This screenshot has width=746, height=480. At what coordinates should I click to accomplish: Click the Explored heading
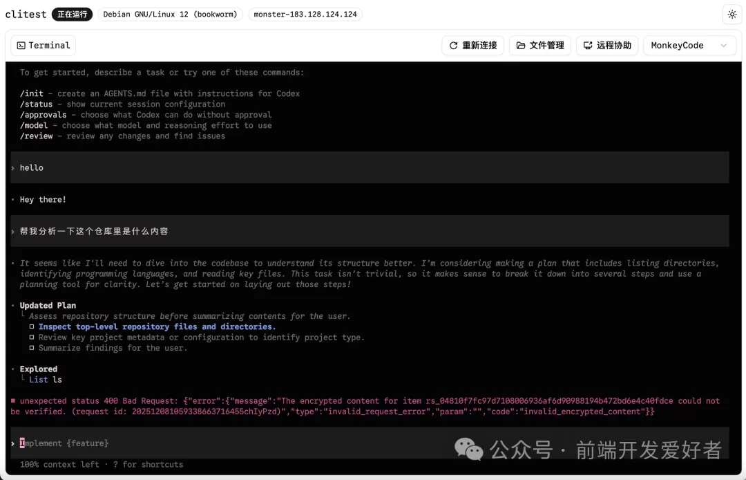[x=39, y=369]
